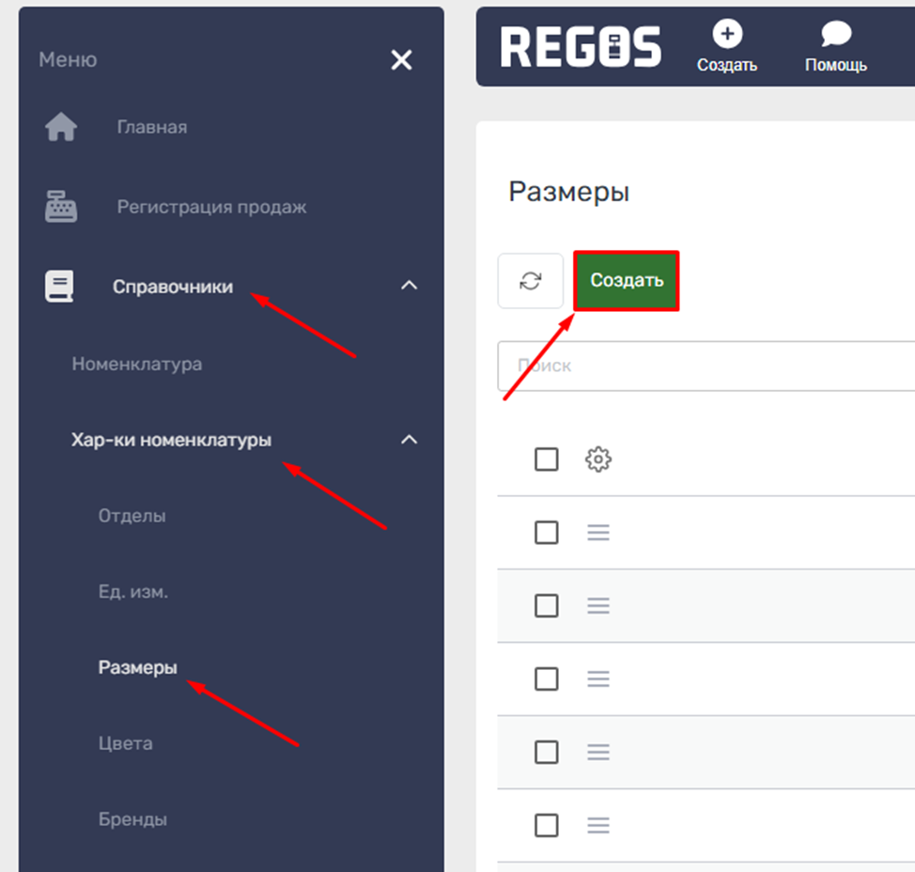The image size is (915, 872).
Task: Click the home icon beside Главная
Action: pyautogui.click(x=61, y=128)
